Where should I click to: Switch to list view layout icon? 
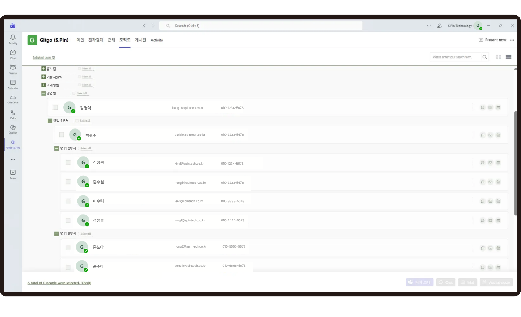[508, 57]
